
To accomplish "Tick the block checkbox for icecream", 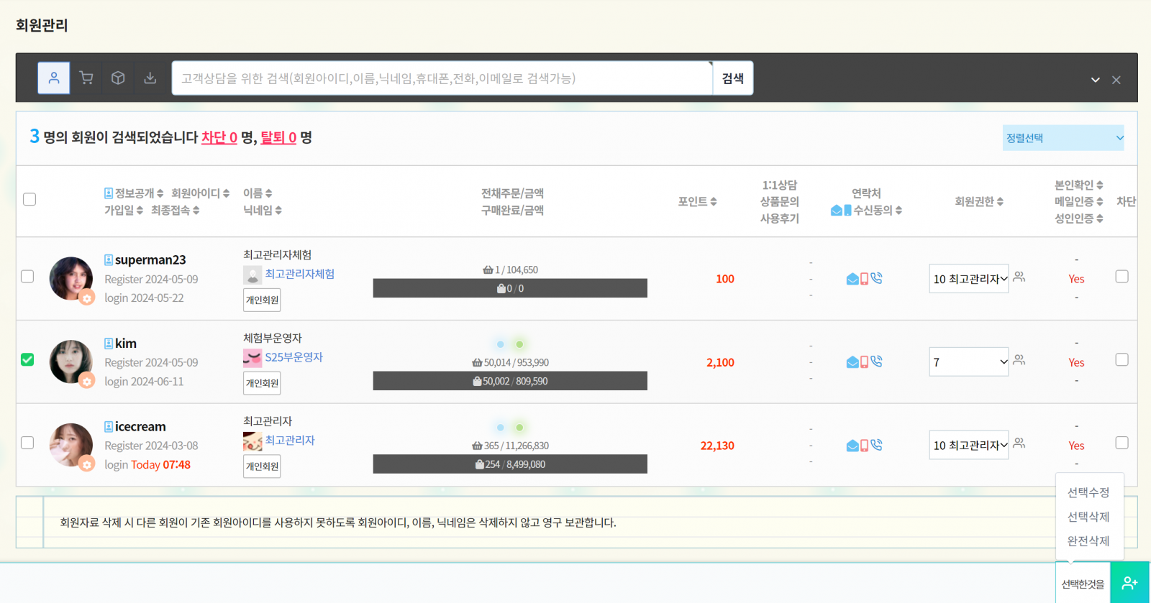I will coord(1122,443).
